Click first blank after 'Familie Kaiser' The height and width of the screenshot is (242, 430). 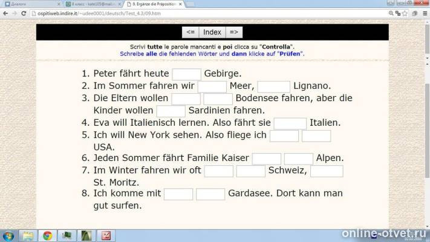(267, 159)
